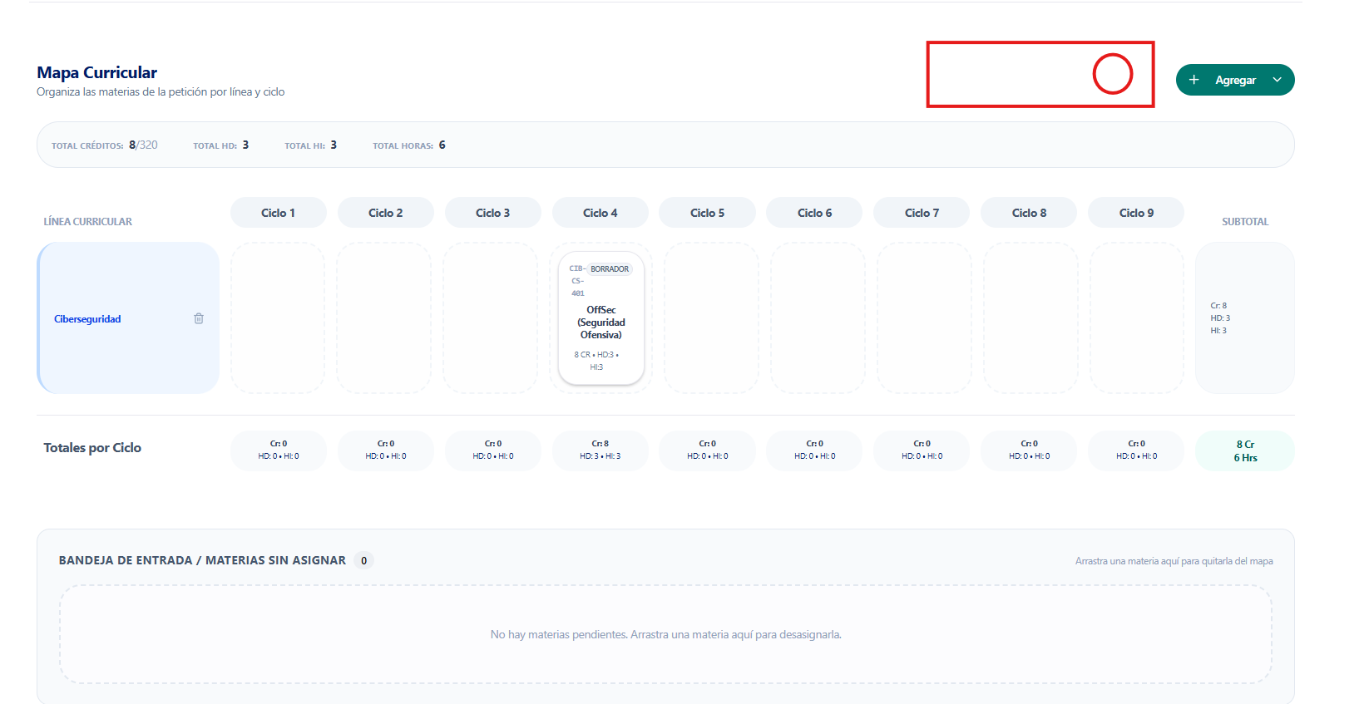Viewport: 1369px width, 704px height.
Task: Delete the Ciberseguridad line with trash icon
Action: point(199,318)
